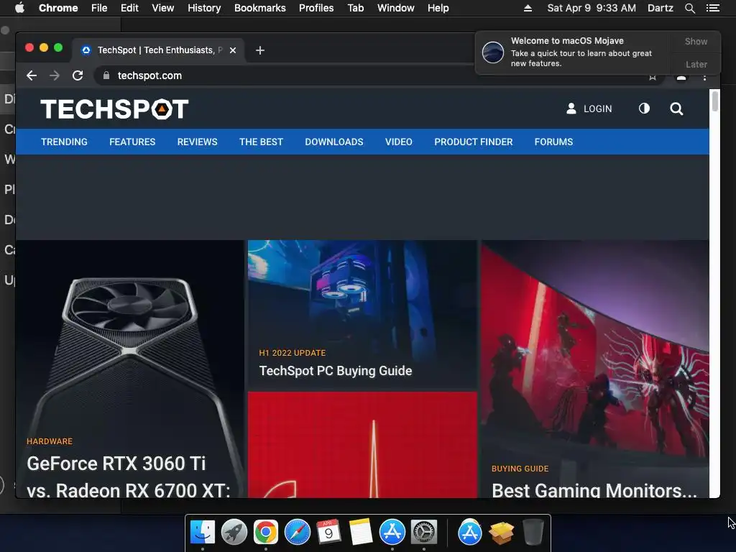Go back with Chrome's back arrow
This screenshot has width=736, height=552.
[32, 75]
